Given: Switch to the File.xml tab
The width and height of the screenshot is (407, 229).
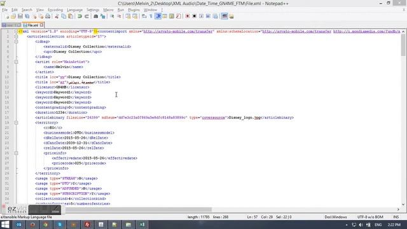Looking at the screenshot, I should click(32, 25).
